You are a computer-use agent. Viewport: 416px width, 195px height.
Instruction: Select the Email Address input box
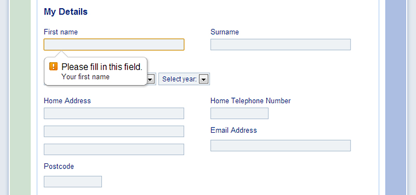coord(280,146)
